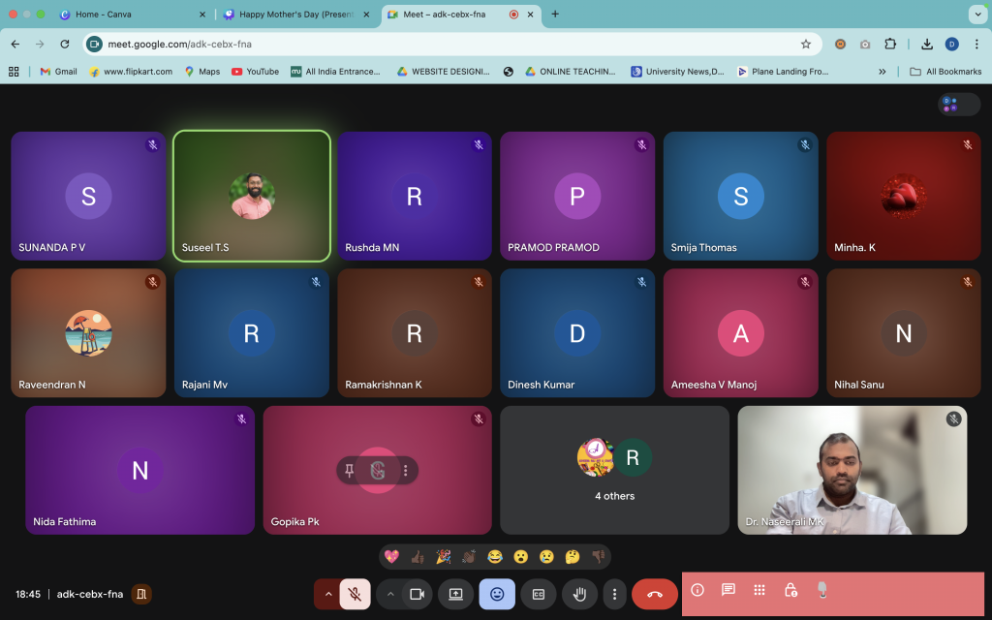Open meeting details info icon

pos(697,590)
